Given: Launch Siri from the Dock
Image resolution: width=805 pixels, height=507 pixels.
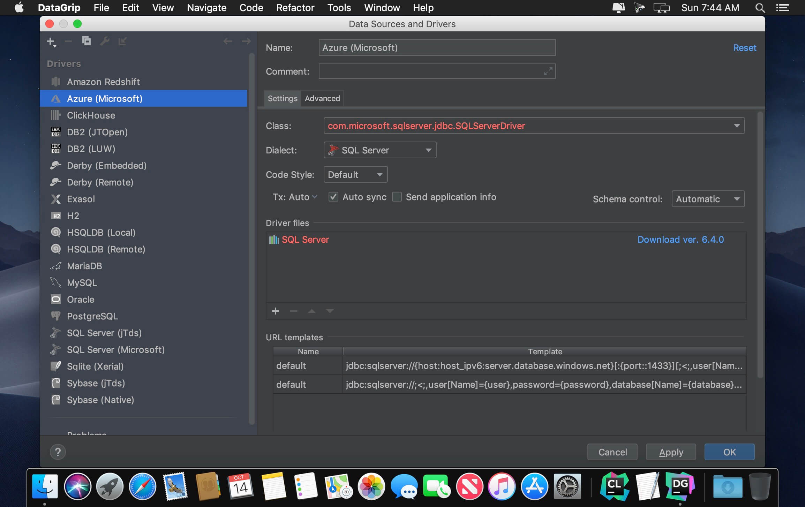Looking at the screenshot, I should [77, 486].
